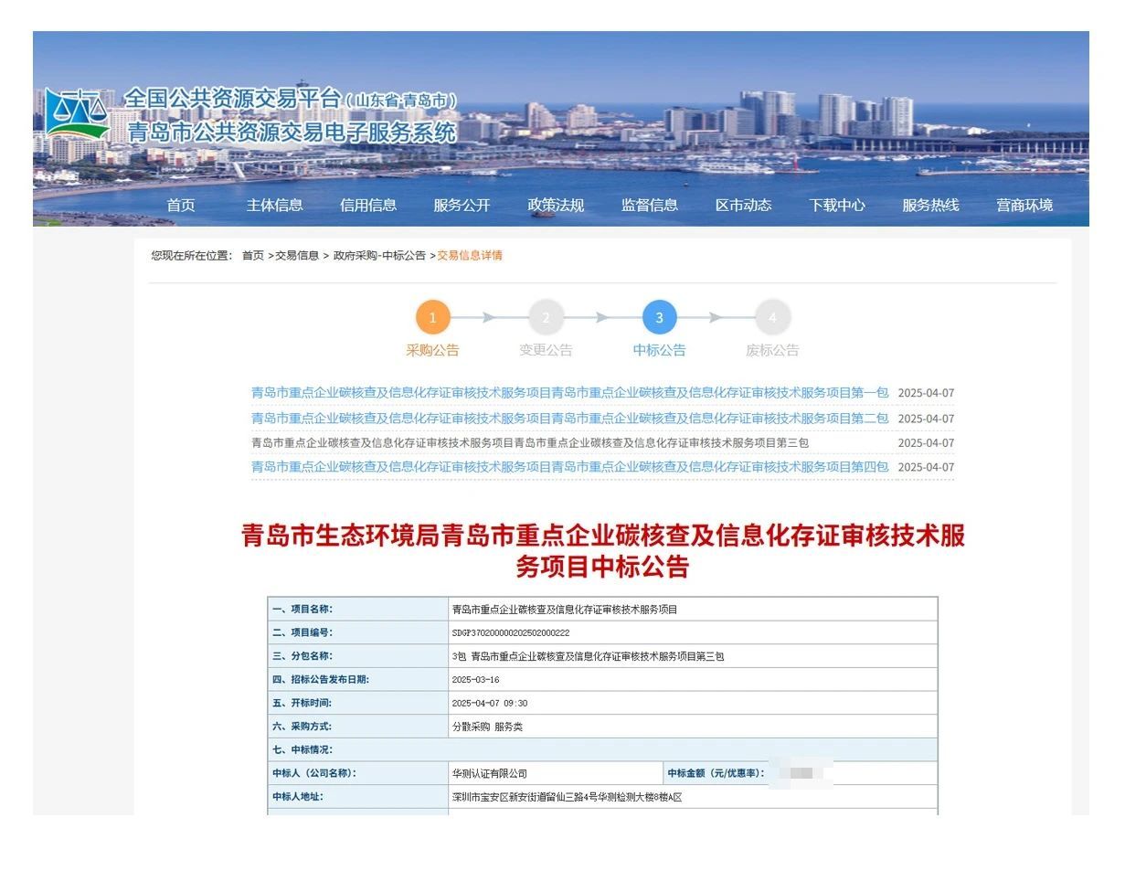1125x881 pixels.
Task: Open the 首页 navigation menu item
Action: pos(181,206)
